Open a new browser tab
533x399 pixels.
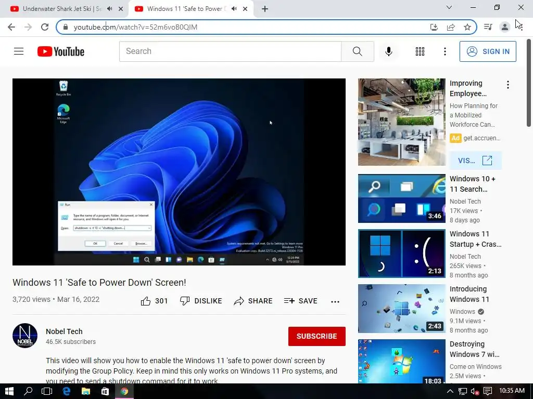[265, 9]
